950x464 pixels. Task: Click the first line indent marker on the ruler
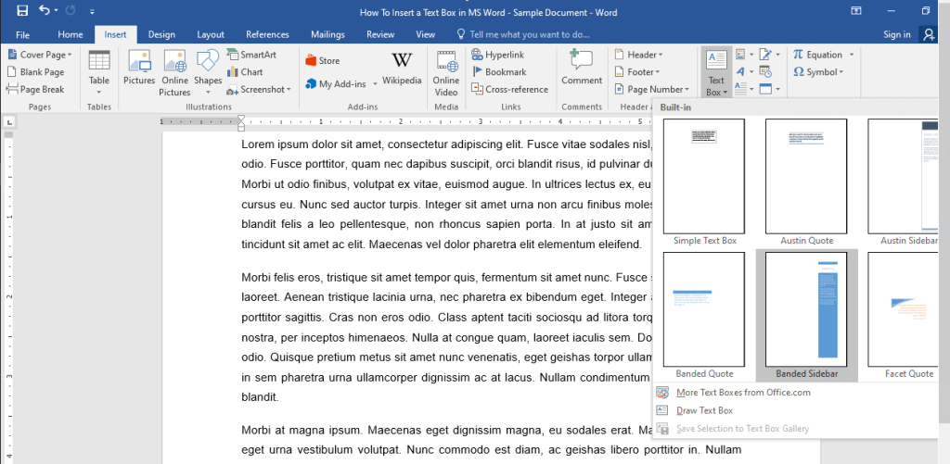point(241,118)
